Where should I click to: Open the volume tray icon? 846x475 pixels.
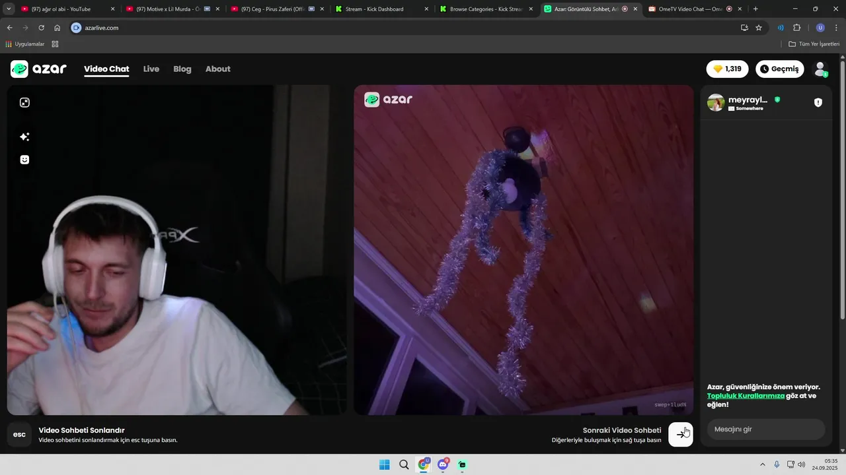tap(802, 464)
